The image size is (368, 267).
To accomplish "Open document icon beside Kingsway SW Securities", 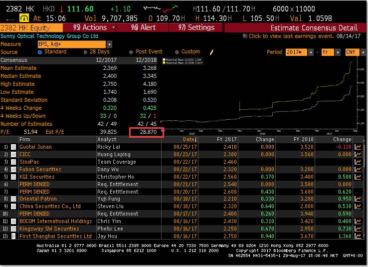I will tap(13, 229).
